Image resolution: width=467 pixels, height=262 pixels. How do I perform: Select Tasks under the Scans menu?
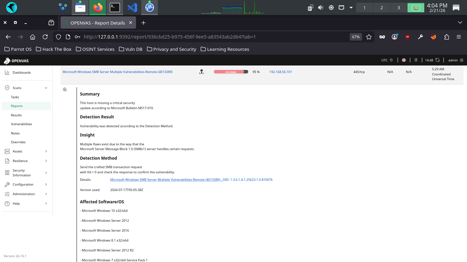[x=15, y=97]
